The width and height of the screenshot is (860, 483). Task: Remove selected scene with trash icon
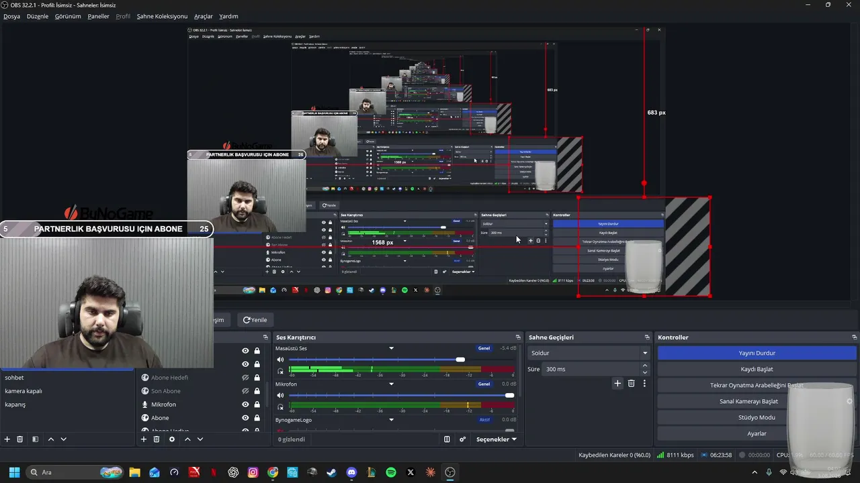(20, 439)
